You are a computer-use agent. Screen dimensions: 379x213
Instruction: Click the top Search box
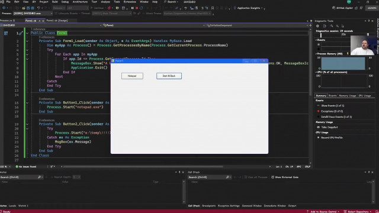(x=171, y=2)
